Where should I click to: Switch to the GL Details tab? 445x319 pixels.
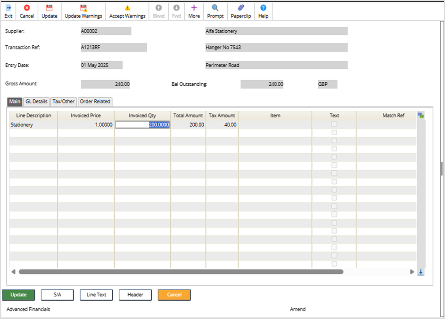point(36,101)
